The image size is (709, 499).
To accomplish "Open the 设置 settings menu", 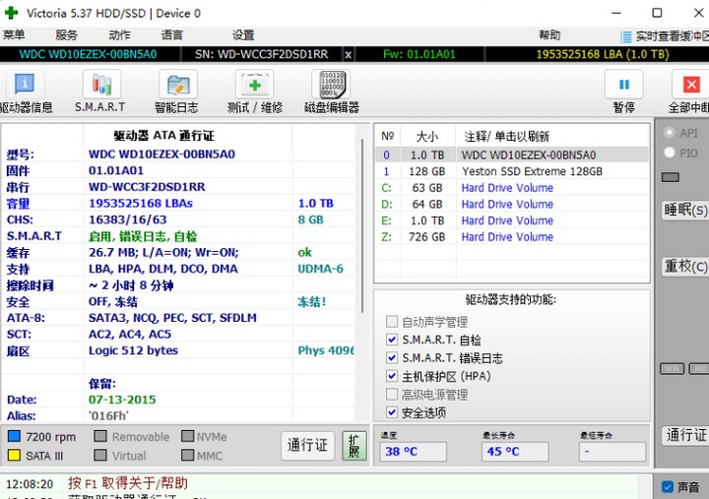I will [243, 34].
